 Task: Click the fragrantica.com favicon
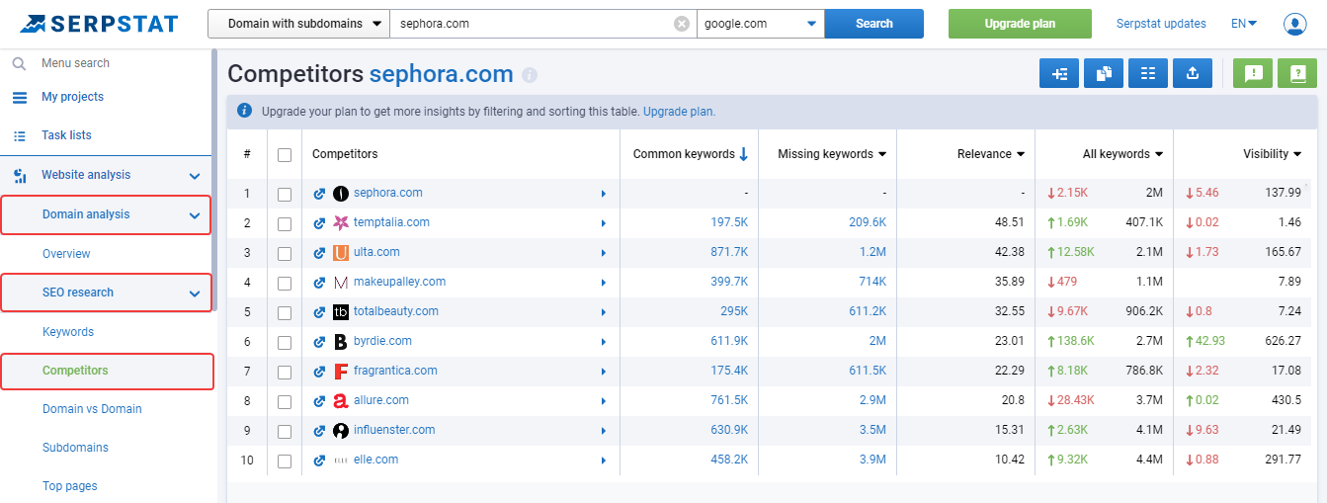pyautogui.click(x=341, y=372)
